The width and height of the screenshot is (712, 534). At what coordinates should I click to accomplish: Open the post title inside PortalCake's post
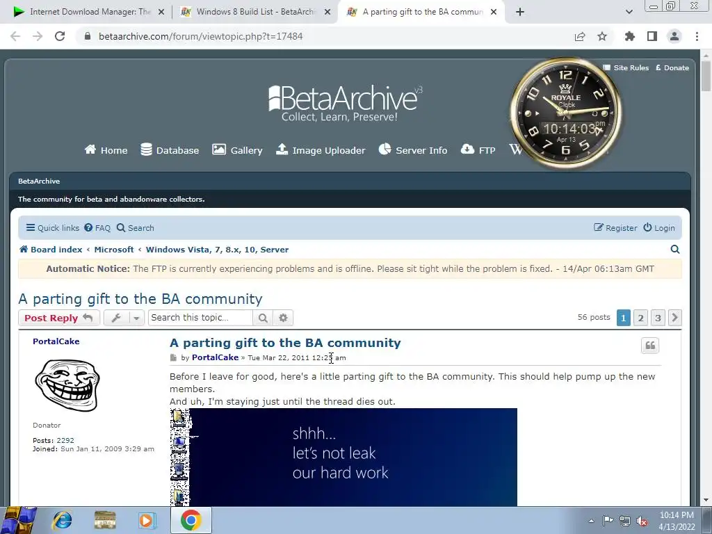point(285,343)
